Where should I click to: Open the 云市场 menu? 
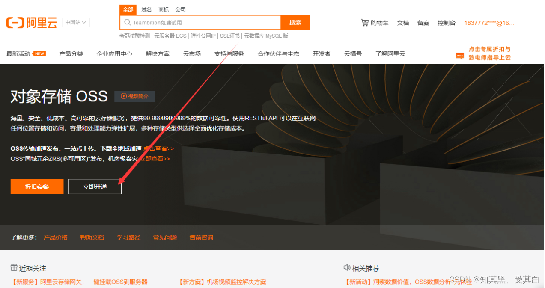point(192,54)
